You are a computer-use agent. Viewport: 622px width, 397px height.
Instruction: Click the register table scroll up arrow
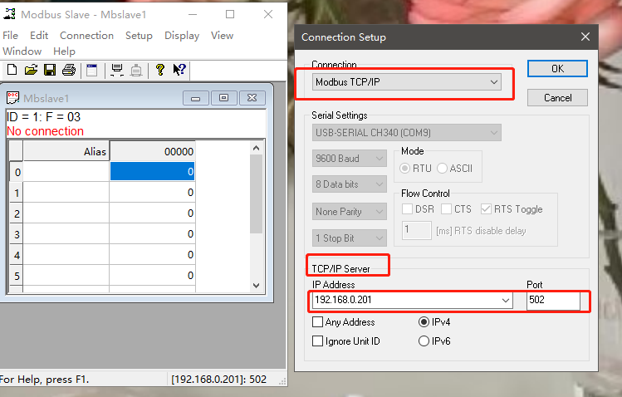(x=257, y=148)
